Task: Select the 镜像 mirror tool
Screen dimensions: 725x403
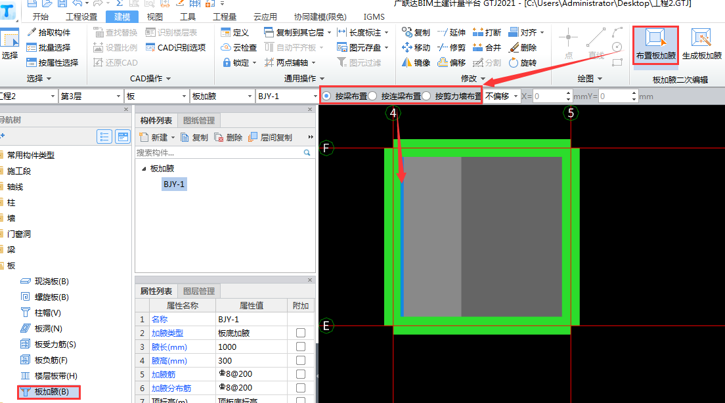Action: [416, 62]
